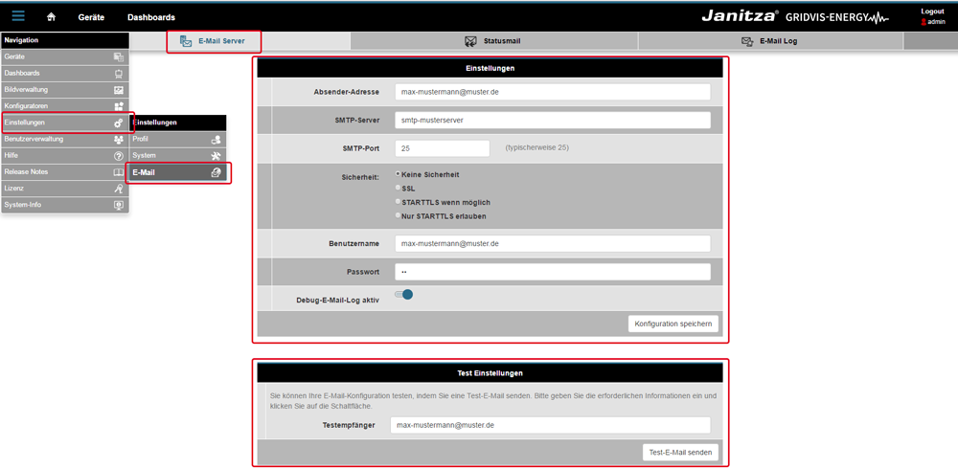Open the hamburger menu icon
The height and width of the screenshot is (469, 958).
[18, 16]
